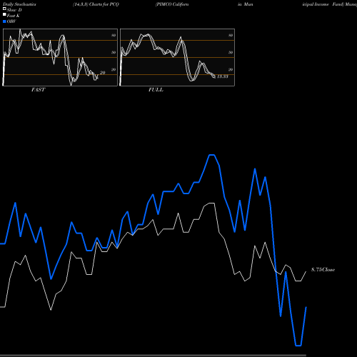Screen dimensions: 357x357
Task: Click the '20' end value in FAST chart
Action: pos(102,73)
